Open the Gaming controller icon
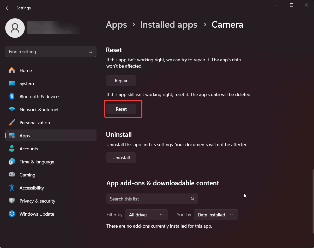The height and width of the screenshot is (248, 314). pyautogui.click(x=12, y=175)
